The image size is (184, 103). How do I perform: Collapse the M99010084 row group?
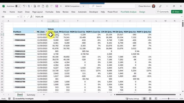point(14,46)
